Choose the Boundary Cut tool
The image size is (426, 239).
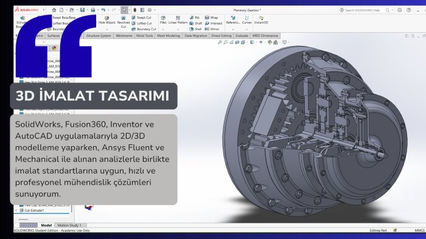tap(144, 29)
